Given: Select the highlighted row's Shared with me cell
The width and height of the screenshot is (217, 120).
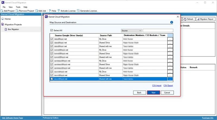Looking at the screenshot, I should 110,79.
